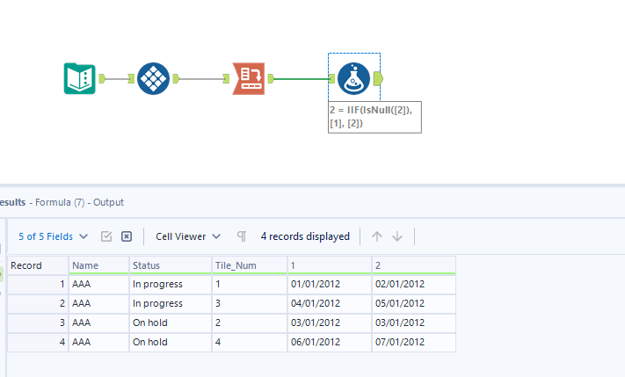This screenshot has width=625, height=377.
Task: Click the Formula tool output anchor
Action: (x=378, y=79)
